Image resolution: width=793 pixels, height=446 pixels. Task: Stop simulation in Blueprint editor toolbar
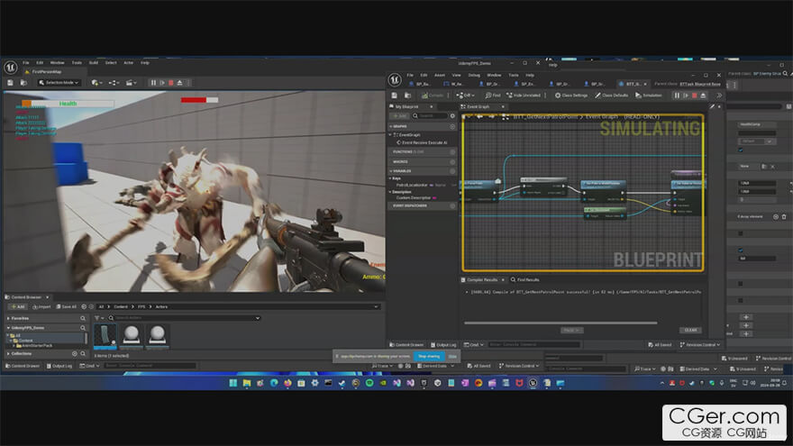[695, 96]
